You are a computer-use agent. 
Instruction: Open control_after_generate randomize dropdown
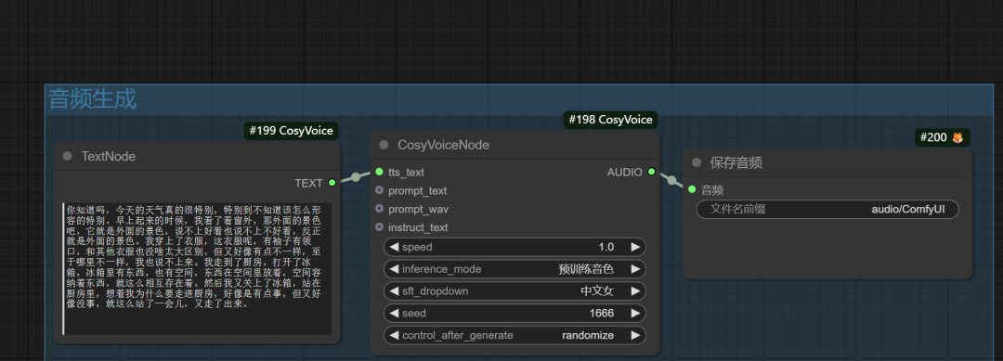tap(515, 335)
